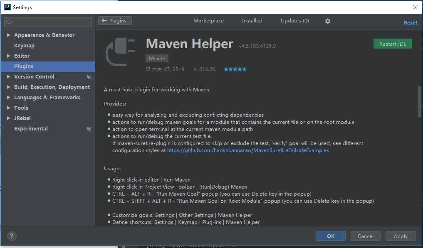Click the 'CTRL + ALT + R' usage line
This screenshot has height=248, width=423.
212,194
